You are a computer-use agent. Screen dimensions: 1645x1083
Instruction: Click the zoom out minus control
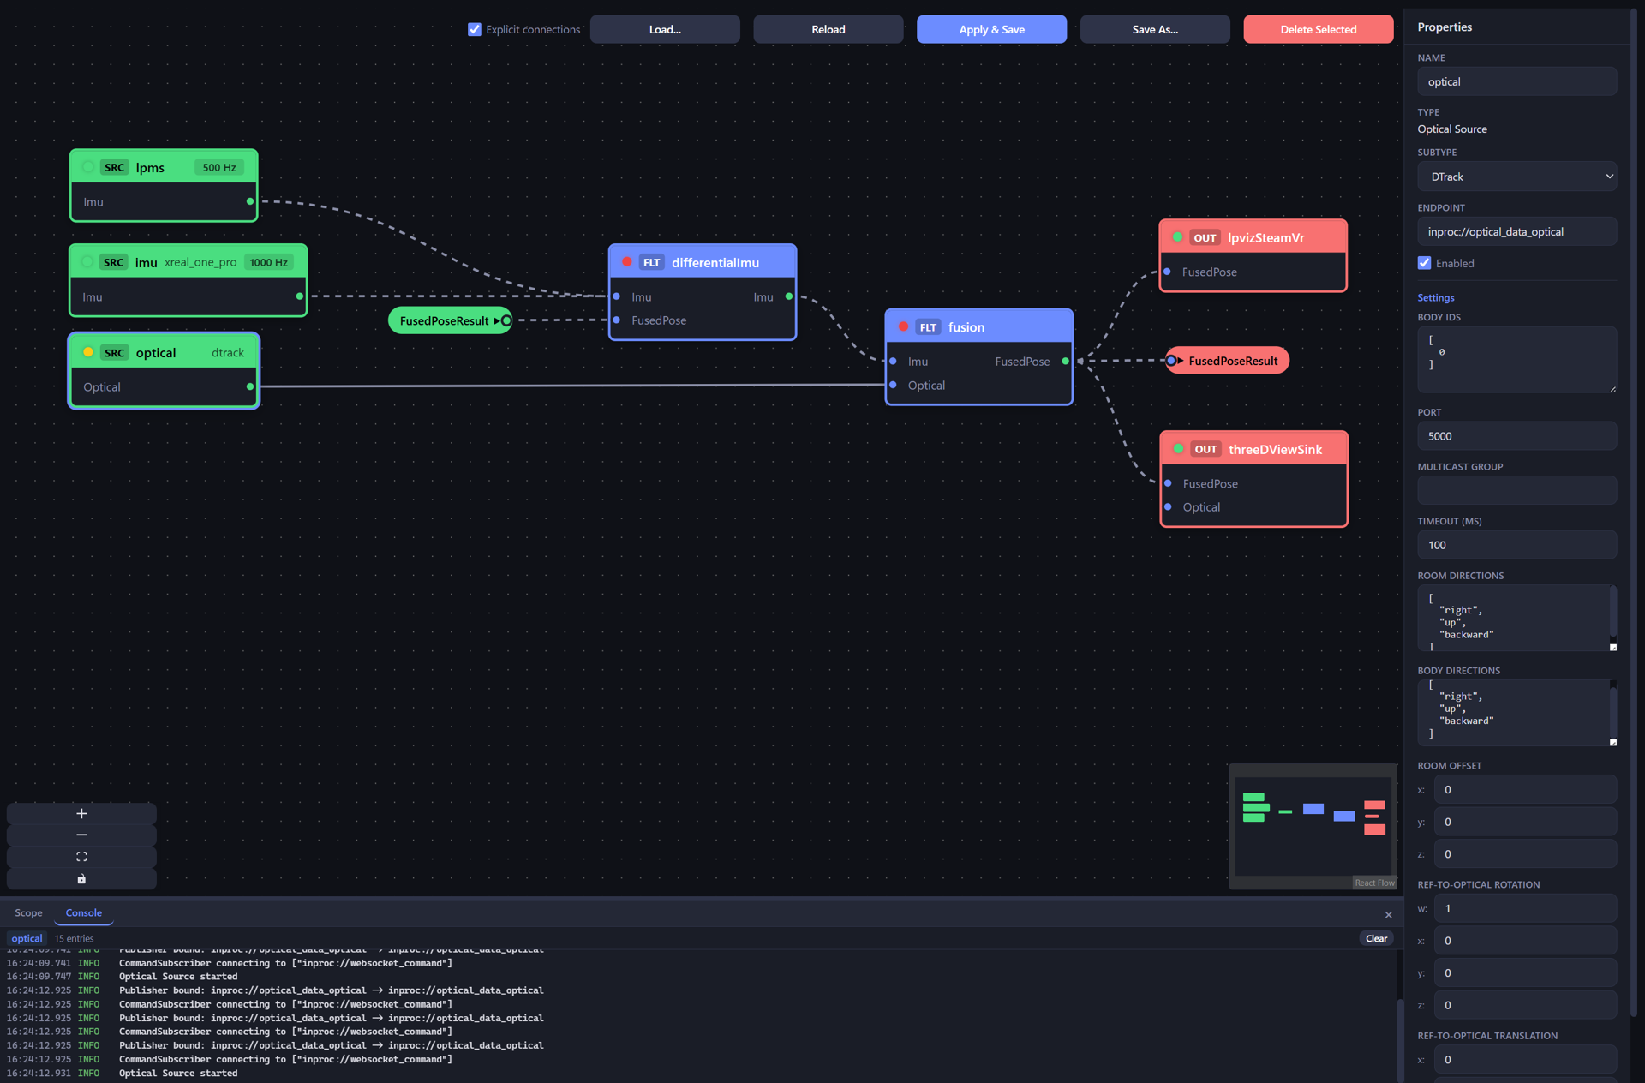tap(81, 835)
